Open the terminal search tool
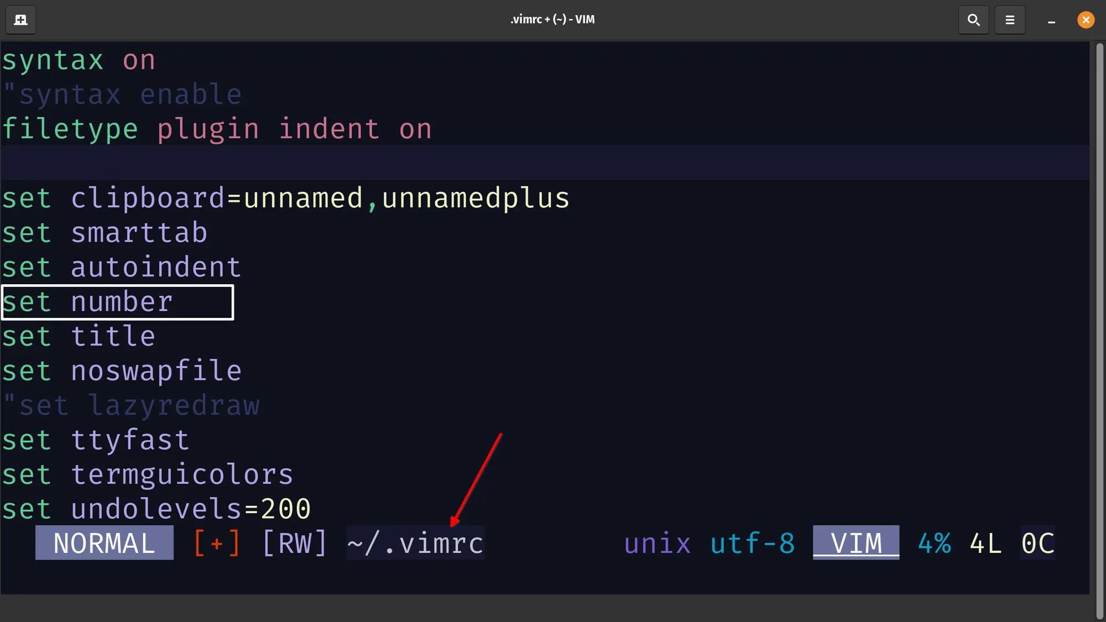1106x622 pixels. (x=973, y=20)
